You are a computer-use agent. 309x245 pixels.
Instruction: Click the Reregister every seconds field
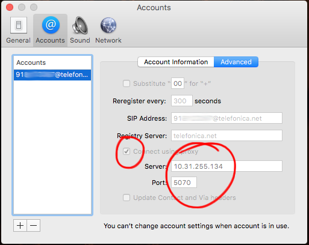182,101
